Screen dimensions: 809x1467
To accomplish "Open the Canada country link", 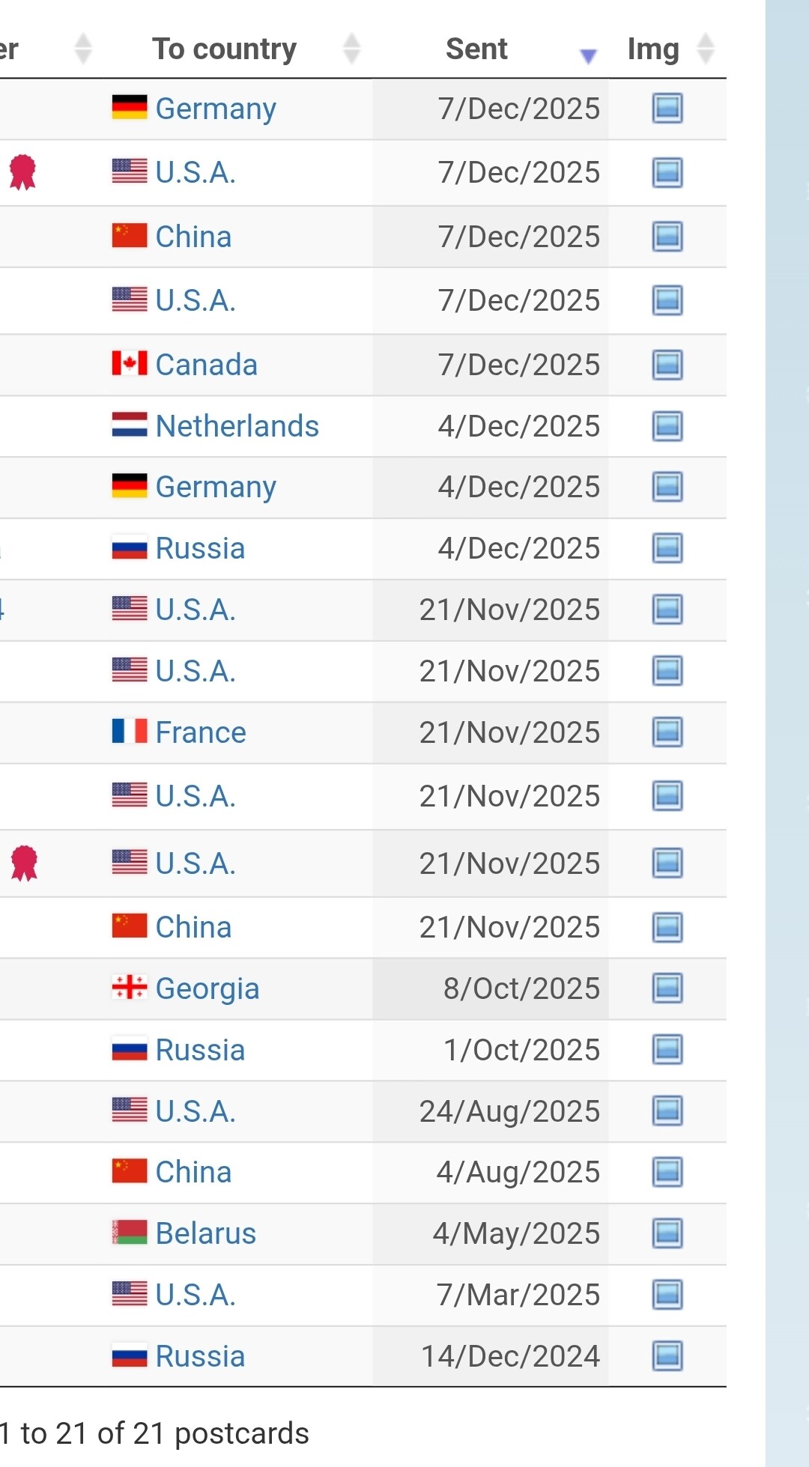I will pos(206,365).
